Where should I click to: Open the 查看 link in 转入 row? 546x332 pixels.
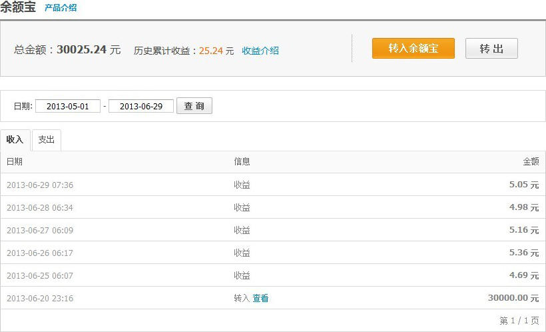260,298
